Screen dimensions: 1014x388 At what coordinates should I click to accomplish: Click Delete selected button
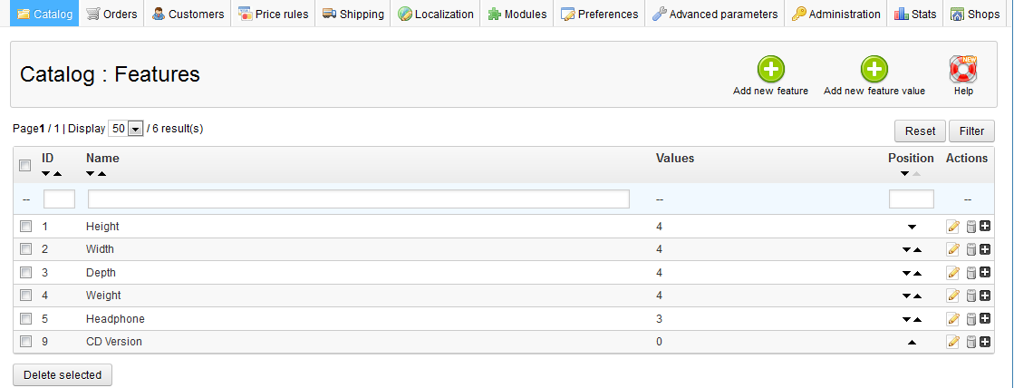pyautogui.click(x=62, y=374)
